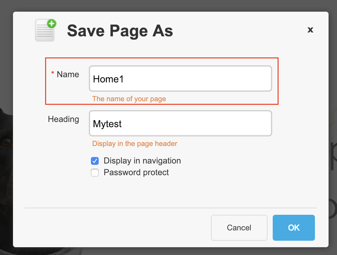Click the "Save Page As" dialog title

120,31
